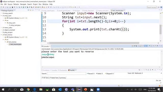Click the green Run toolbar icon
163x92 pixels.
coord(23,7)
